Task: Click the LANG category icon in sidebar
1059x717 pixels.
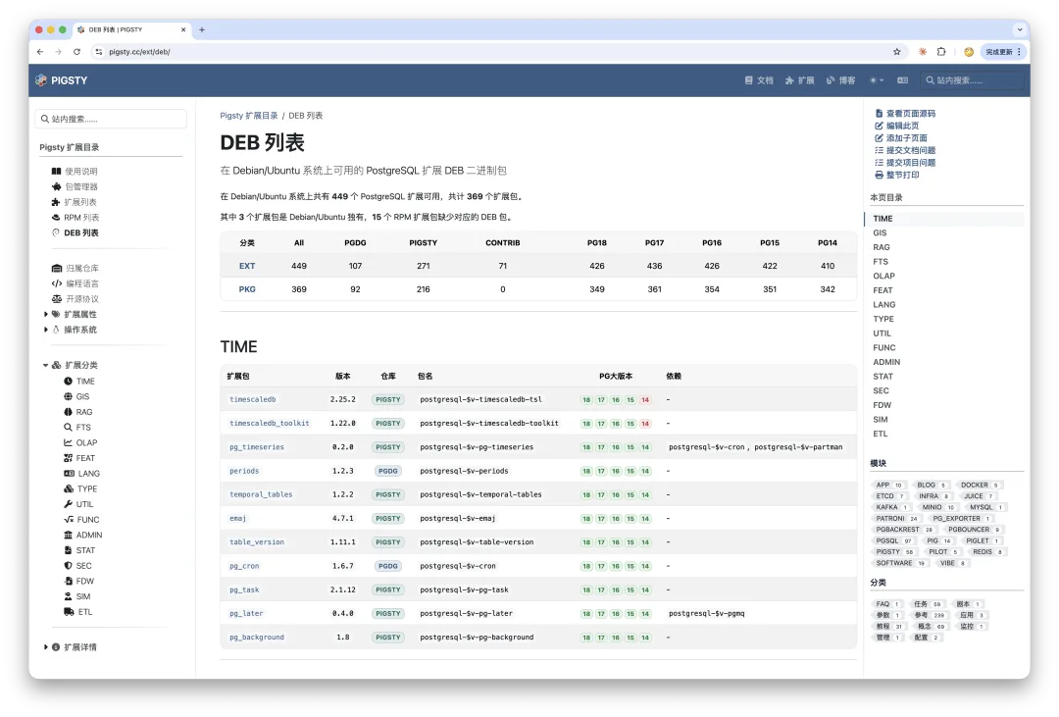Action: (x=69, y=474)
